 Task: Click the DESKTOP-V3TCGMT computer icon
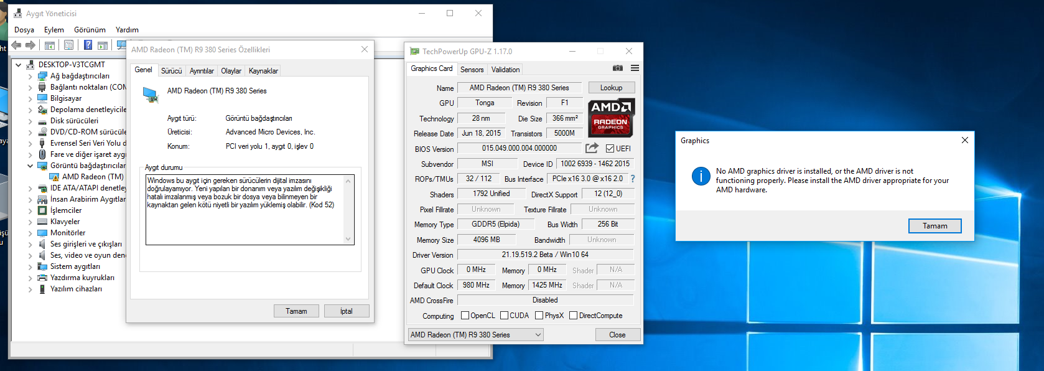30,65
